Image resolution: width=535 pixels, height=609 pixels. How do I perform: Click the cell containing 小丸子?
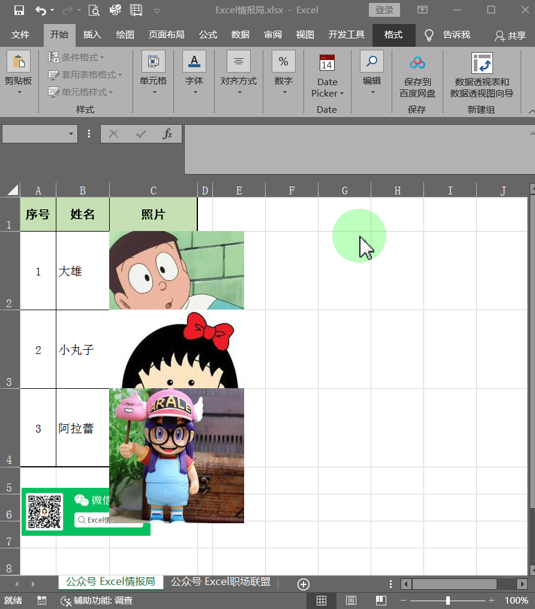(x=83, y=349)
